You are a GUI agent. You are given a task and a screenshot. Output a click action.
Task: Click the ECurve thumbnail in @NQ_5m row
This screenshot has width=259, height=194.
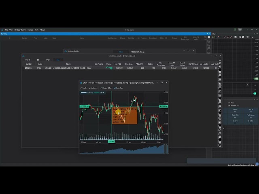109,68
